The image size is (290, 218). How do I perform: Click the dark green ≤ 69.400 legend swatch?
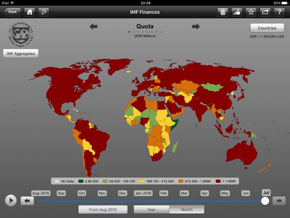pos(81,181)
